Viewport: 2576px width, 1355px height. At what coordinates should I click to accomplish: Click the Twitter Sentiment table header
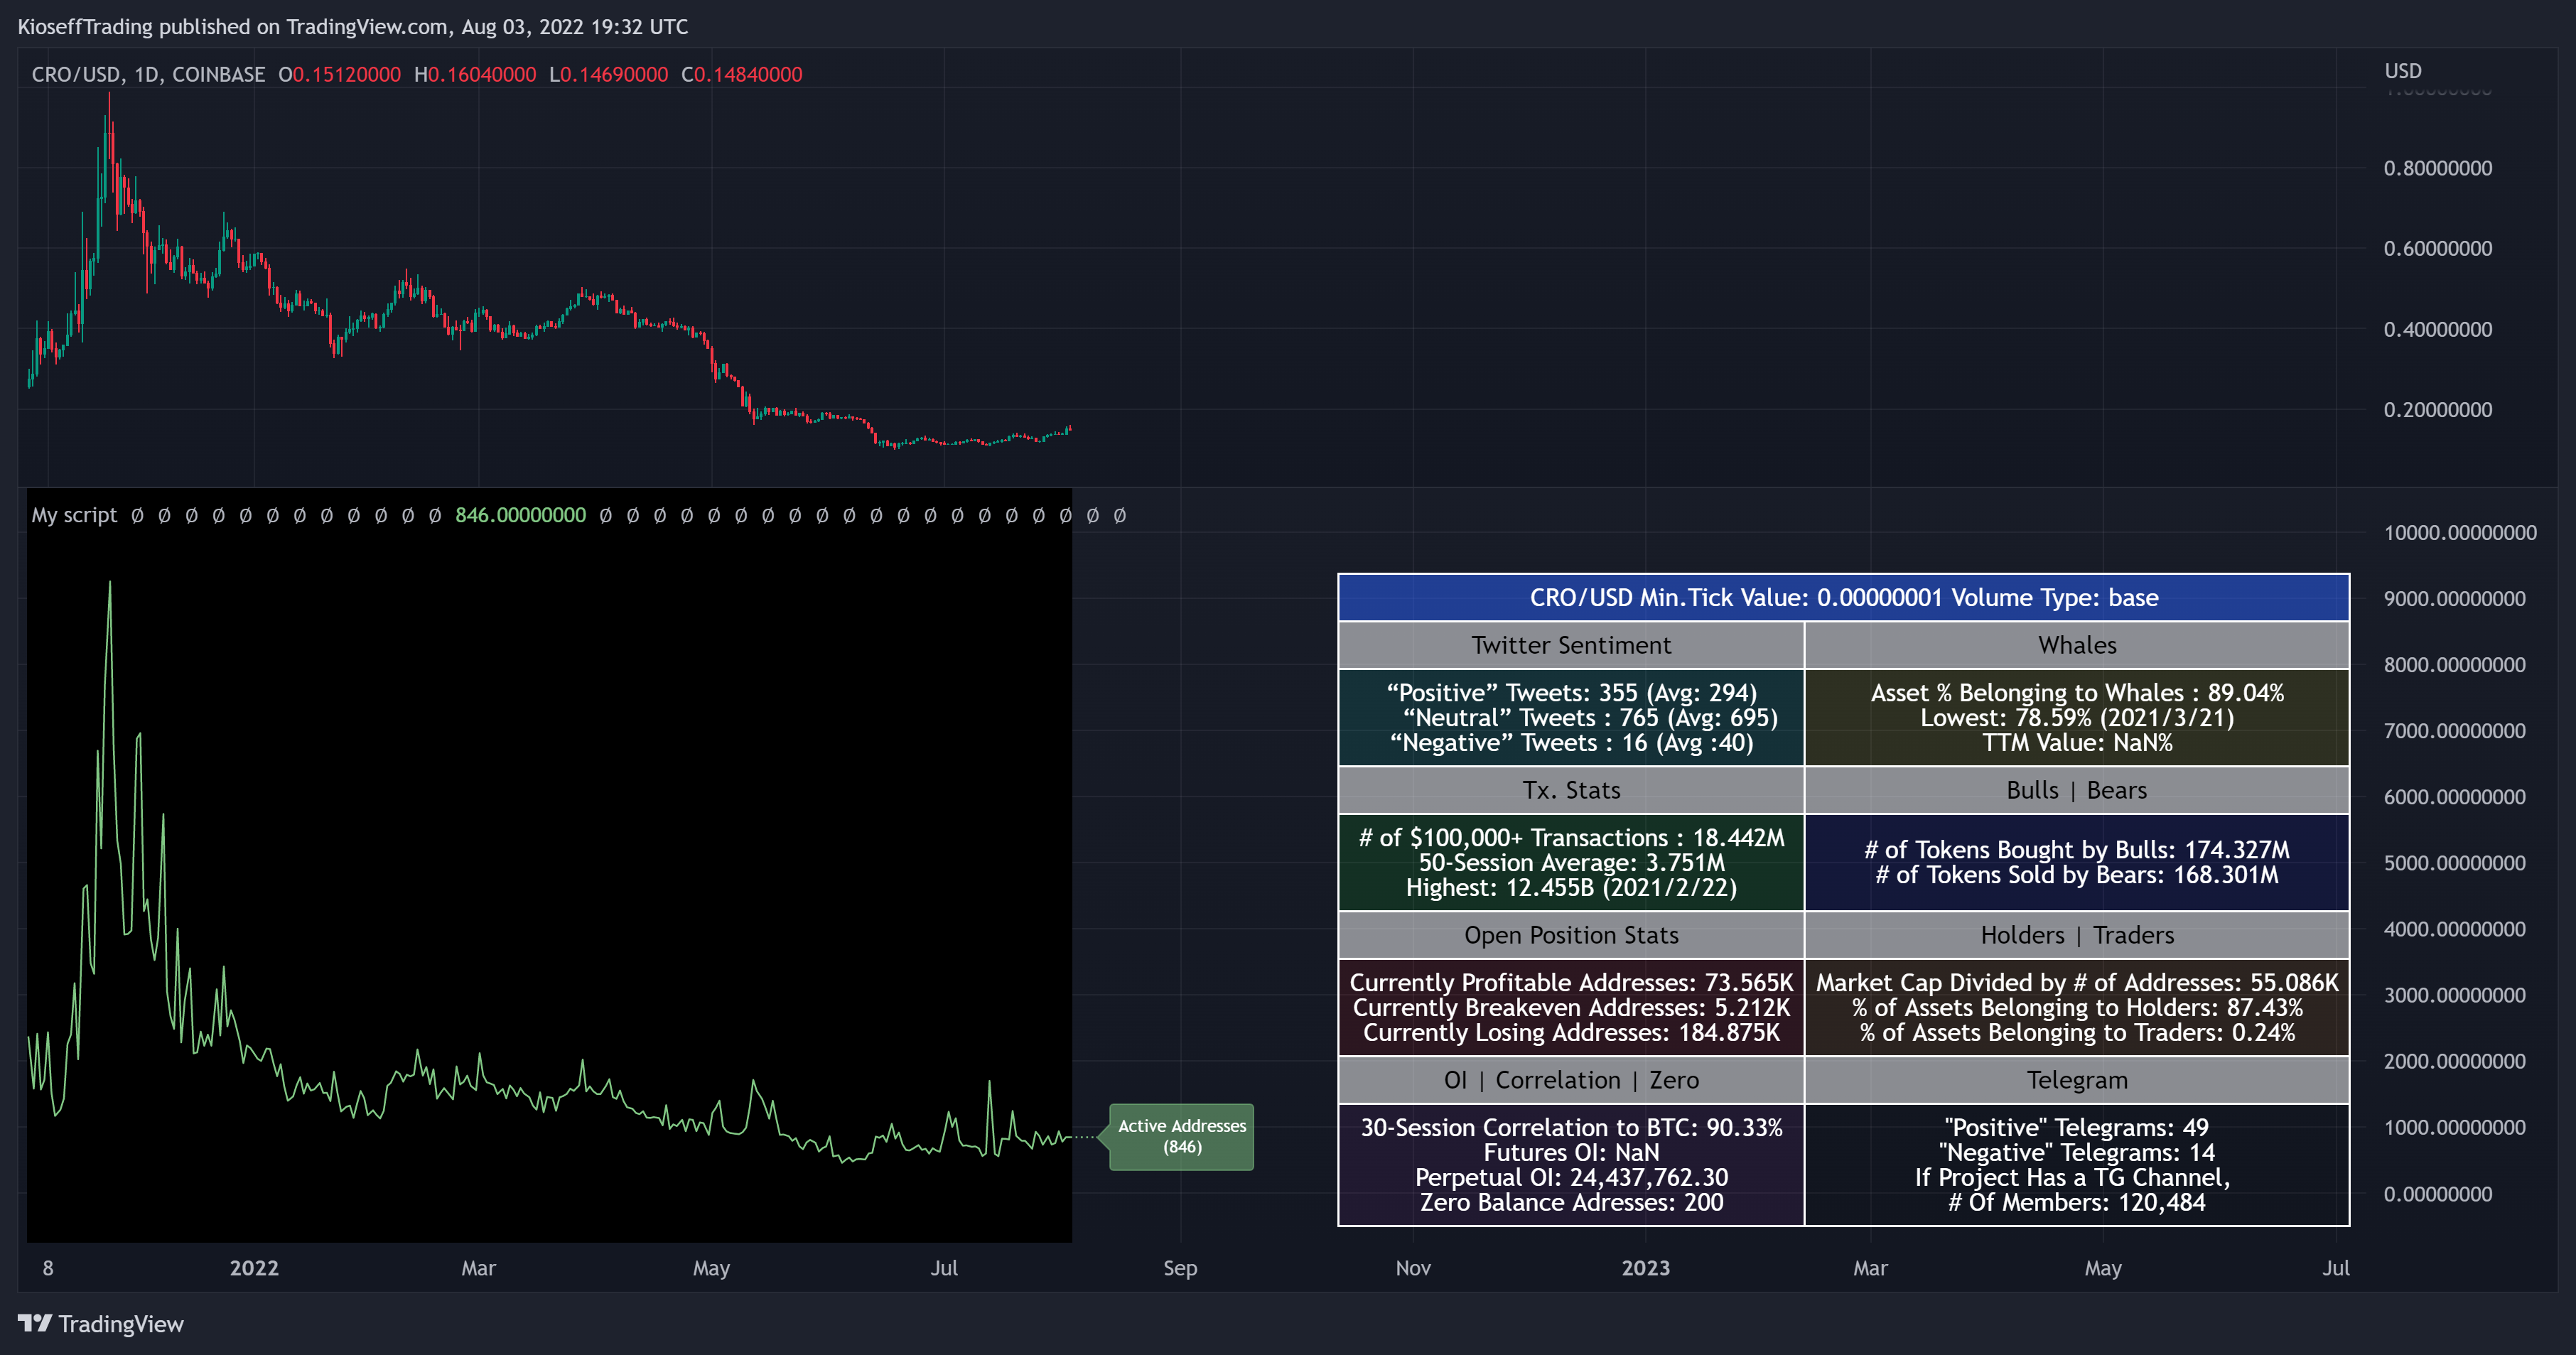(x=1571, y=645)
